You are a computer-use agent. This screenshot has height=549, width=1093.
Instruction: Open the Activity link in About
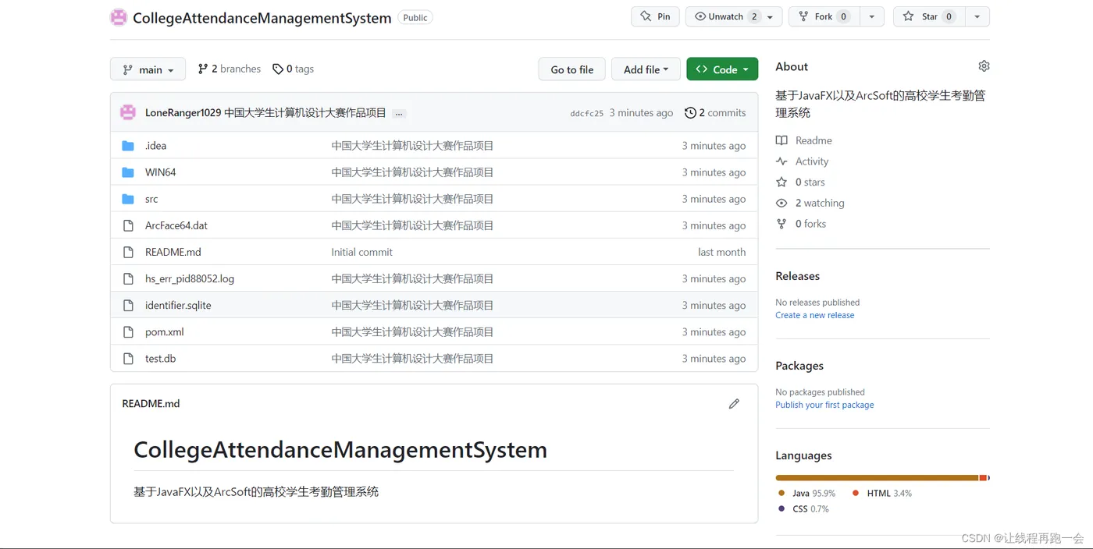pyautogui.click(x=812, y=161)
